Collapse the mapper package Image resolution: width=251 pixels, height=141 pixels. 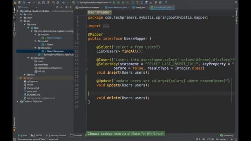tap(35, 34)
